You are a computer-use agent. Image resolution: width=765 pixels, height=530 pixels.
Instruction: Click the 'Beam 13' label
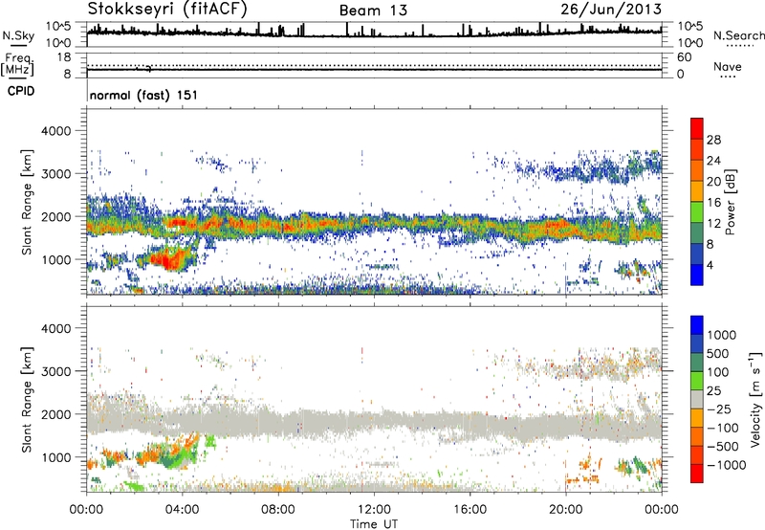tap(373, 11)
